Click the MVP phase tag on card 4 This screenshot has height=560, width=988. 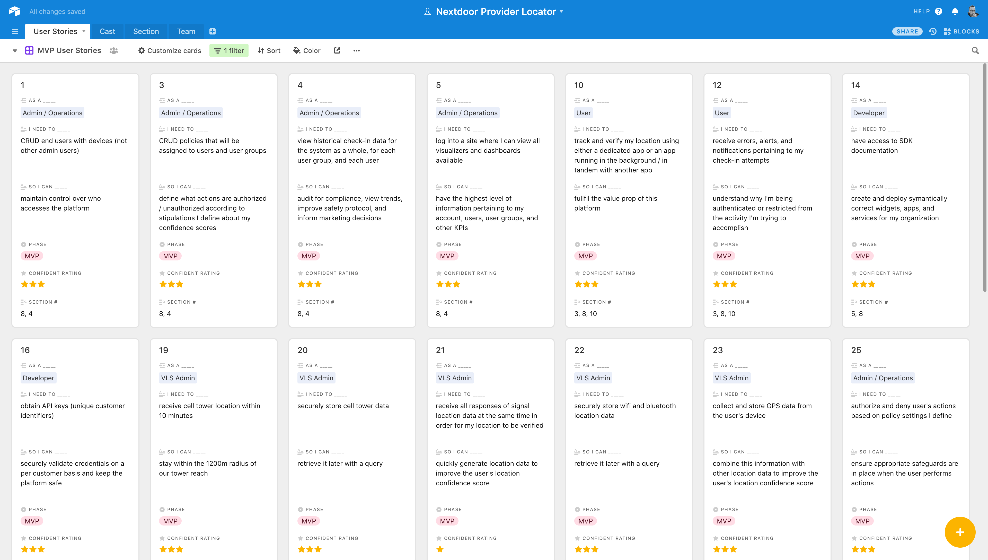(x=308, y=256)
